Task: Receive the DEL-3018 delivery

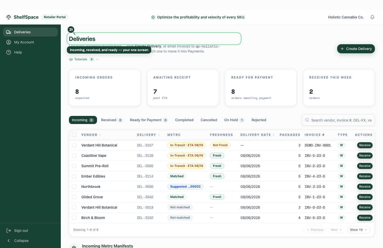Action: tap(365, 207)
